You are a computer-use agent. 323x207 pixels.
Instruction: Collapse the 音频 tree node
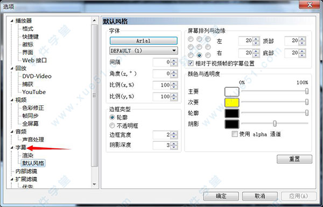(x=12, y=132)
